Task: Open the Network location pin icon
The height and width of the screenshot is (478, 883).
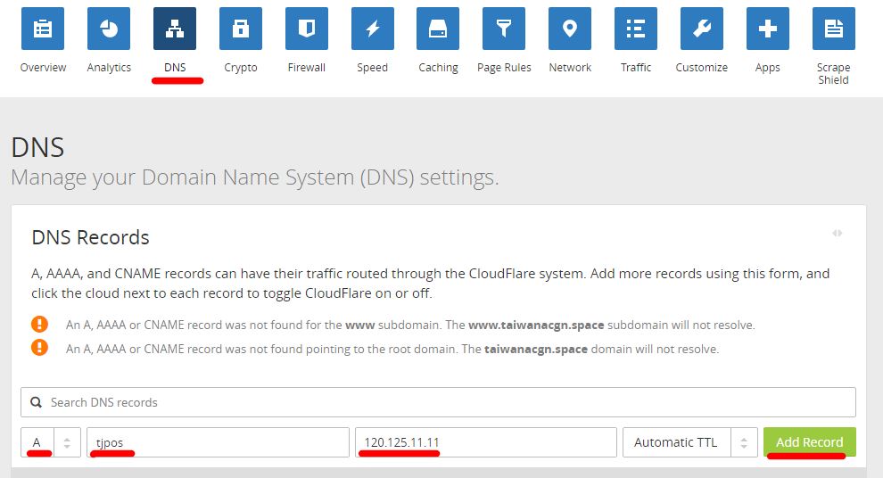Action: pos(570,29)
